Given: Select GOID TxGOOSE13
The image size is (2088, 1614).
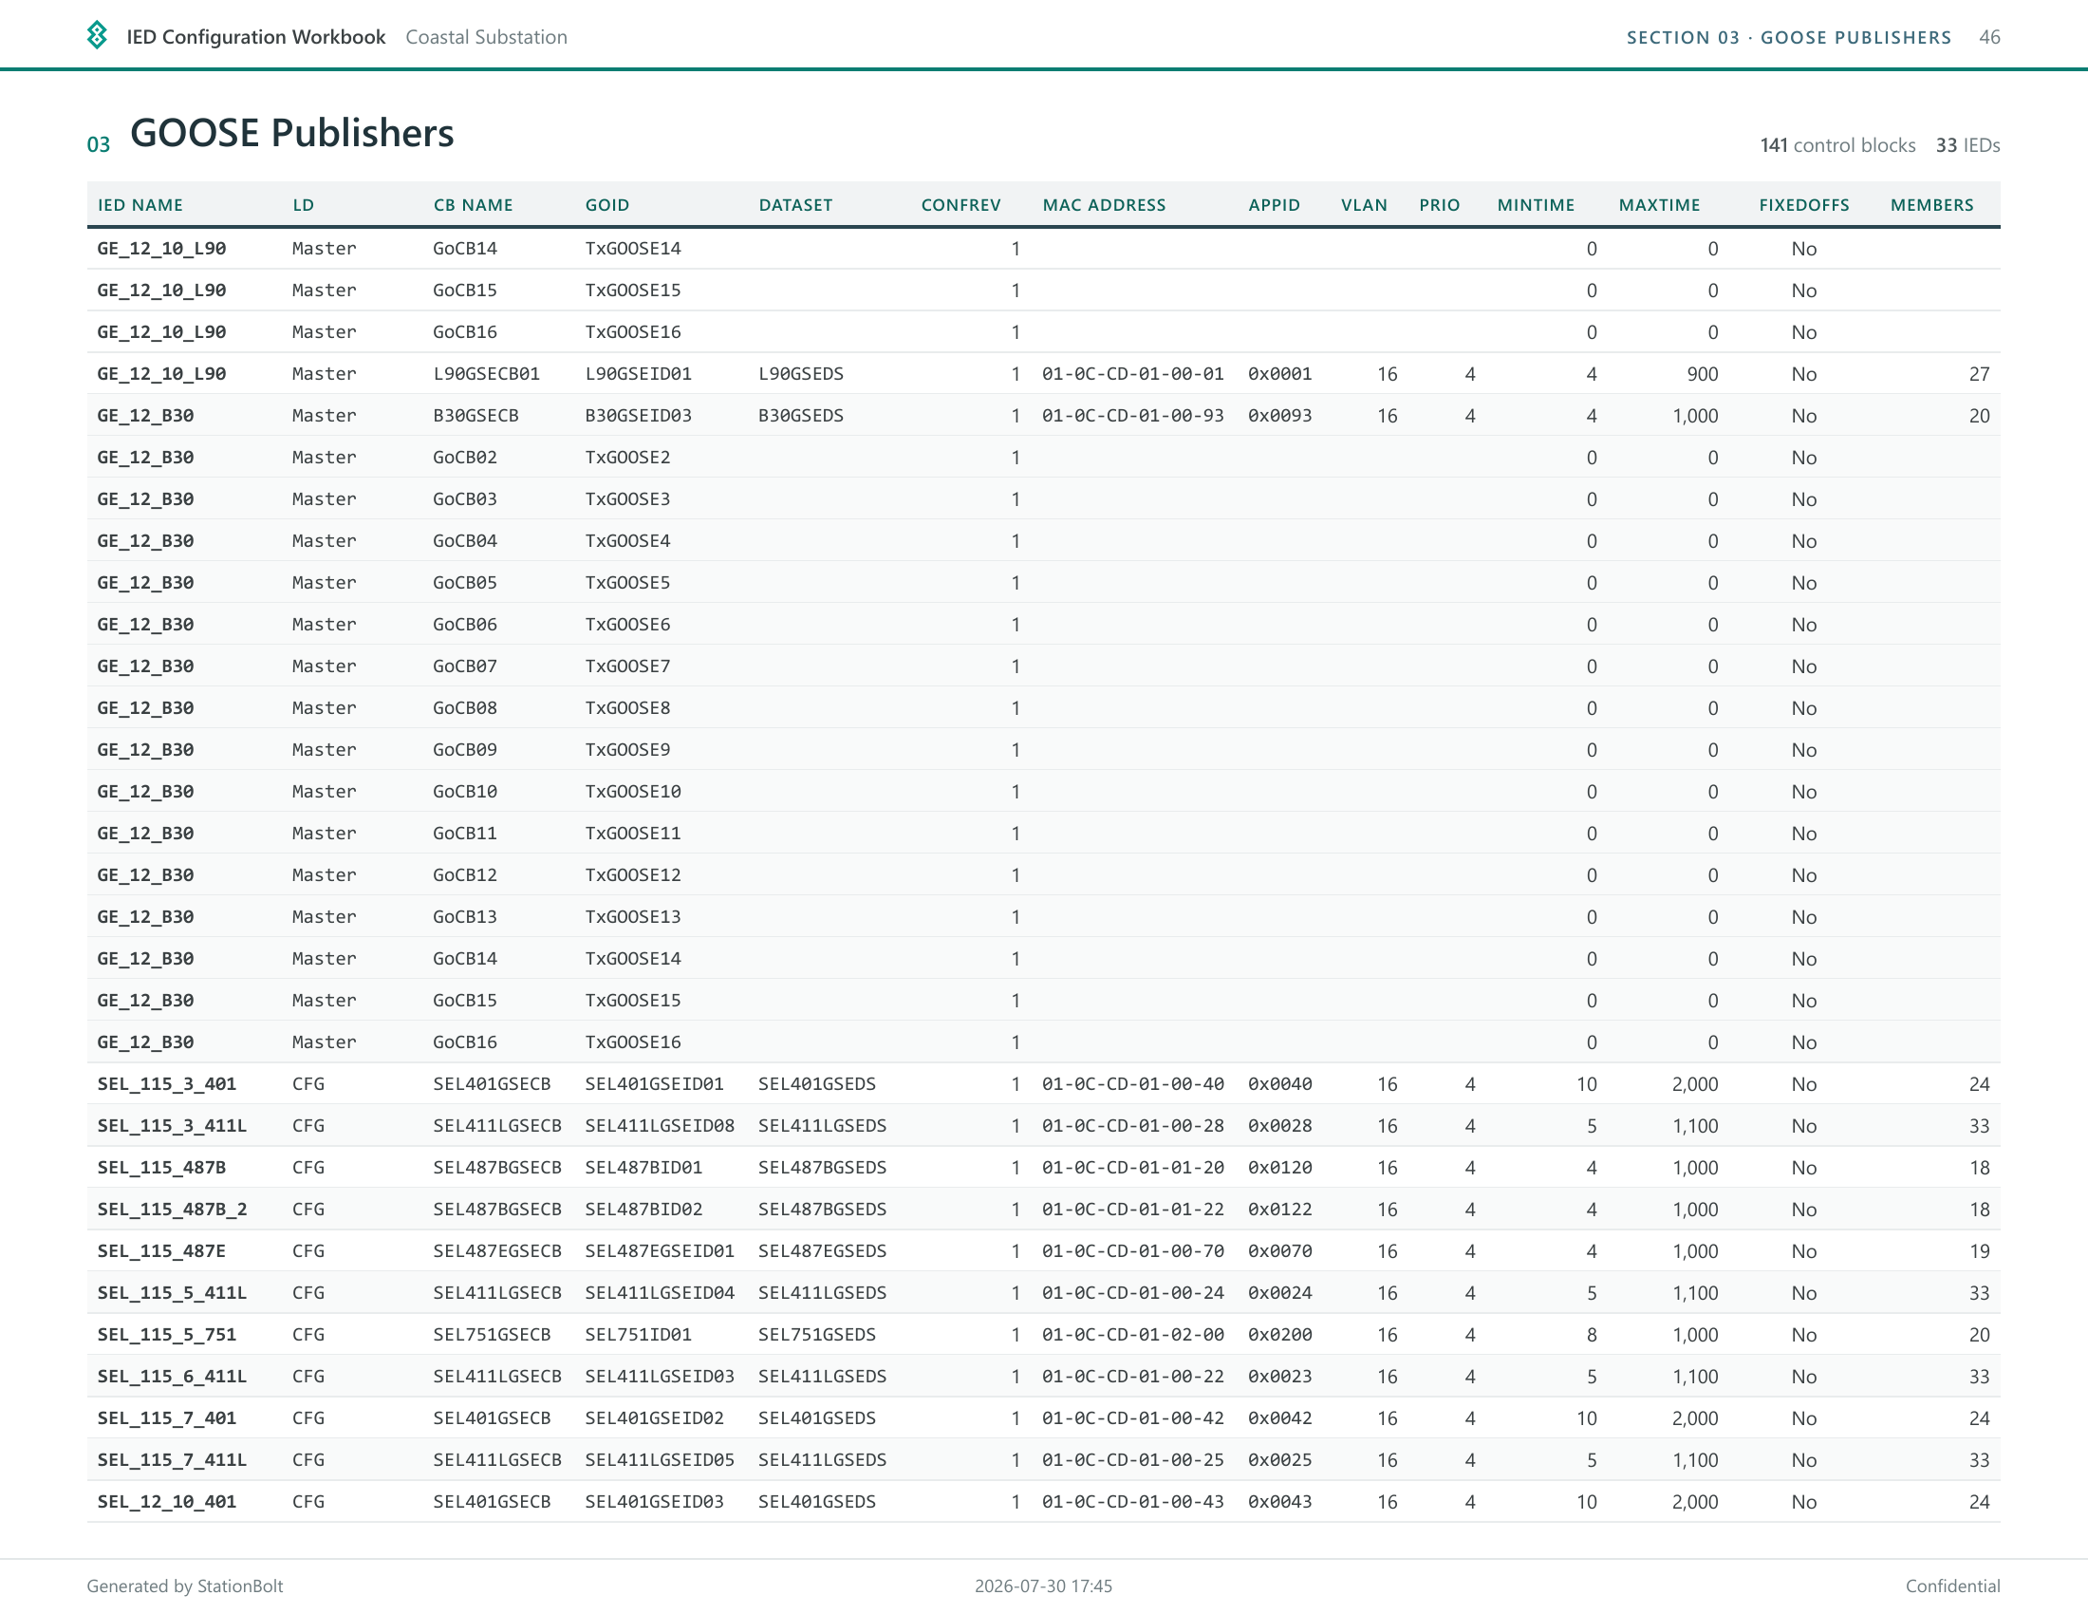Looking at the screenshot, I should (633, 917).
